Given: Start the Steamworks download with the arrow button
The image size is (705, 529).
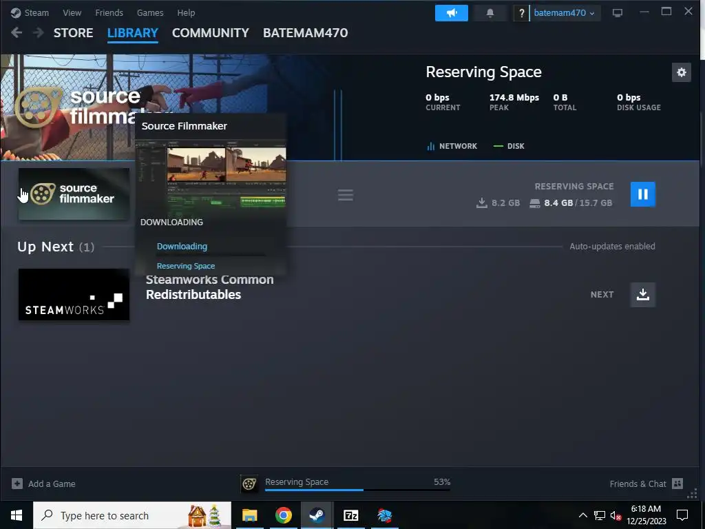Looking at the screenshot, I should [643, 295].
